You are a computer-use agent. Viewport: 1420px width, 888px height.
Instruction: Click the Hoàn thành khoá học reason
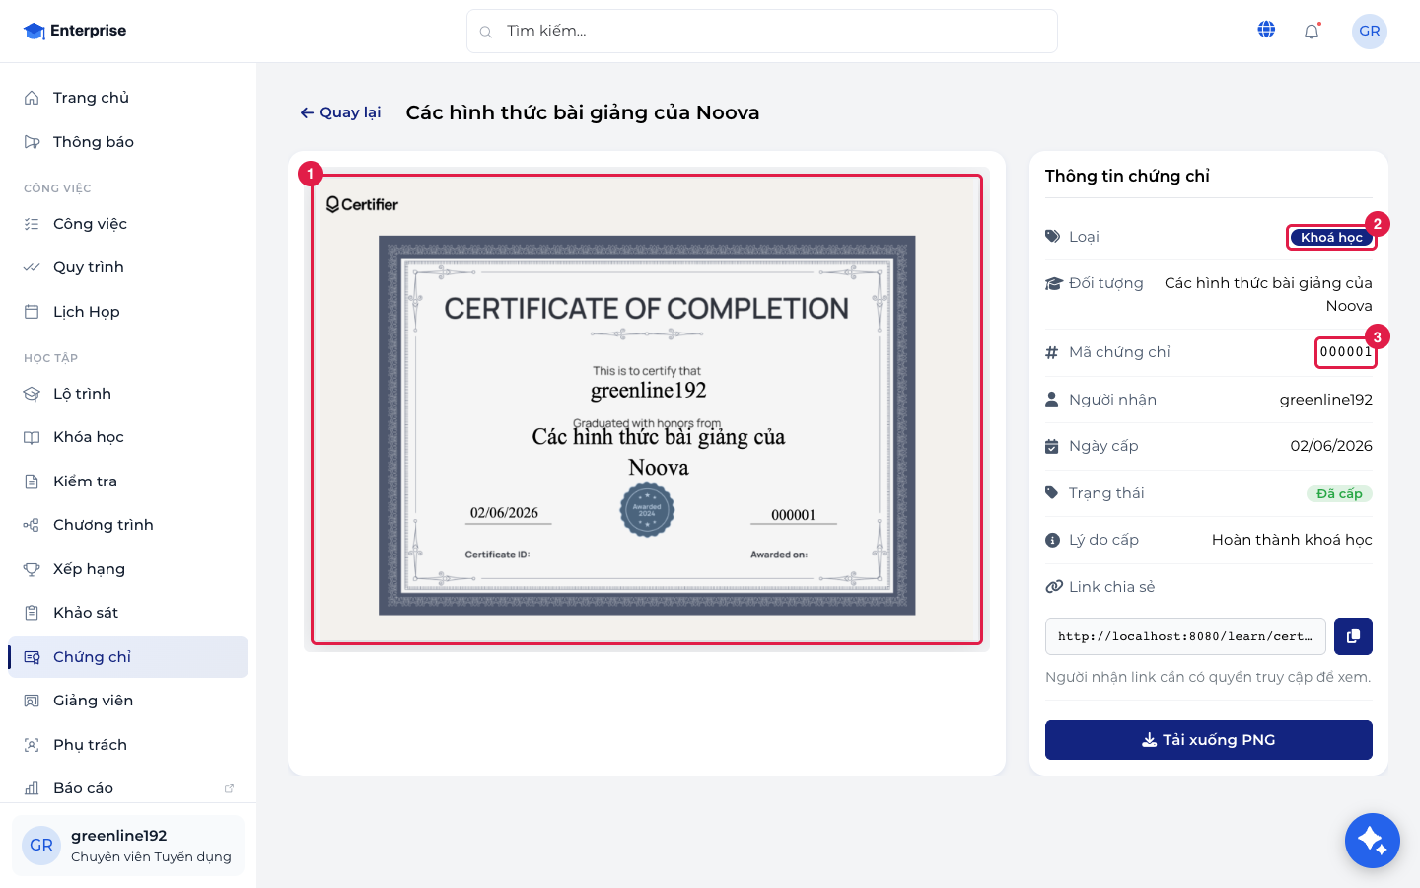(x=1292, y=540)
